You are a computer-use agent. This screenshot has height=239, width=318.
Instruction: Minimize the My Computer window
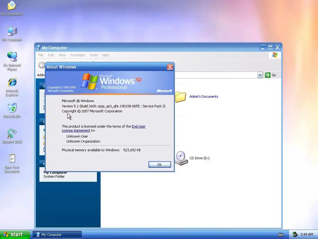click(263, 48)
